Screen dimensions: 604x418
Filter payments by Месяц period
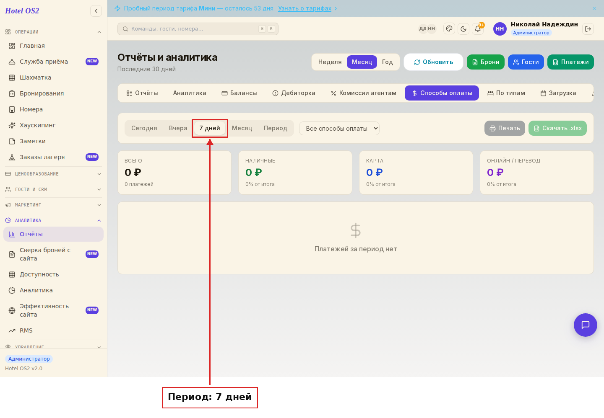point(242,128)
